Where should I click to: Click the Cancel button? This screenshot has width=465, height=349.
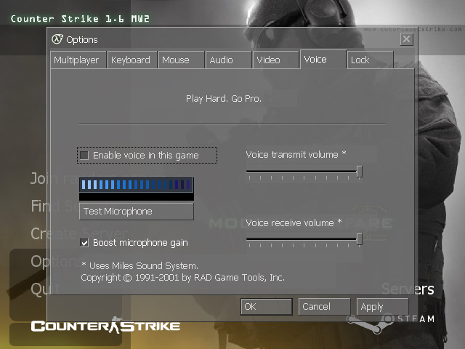click(x=324, y=307)
